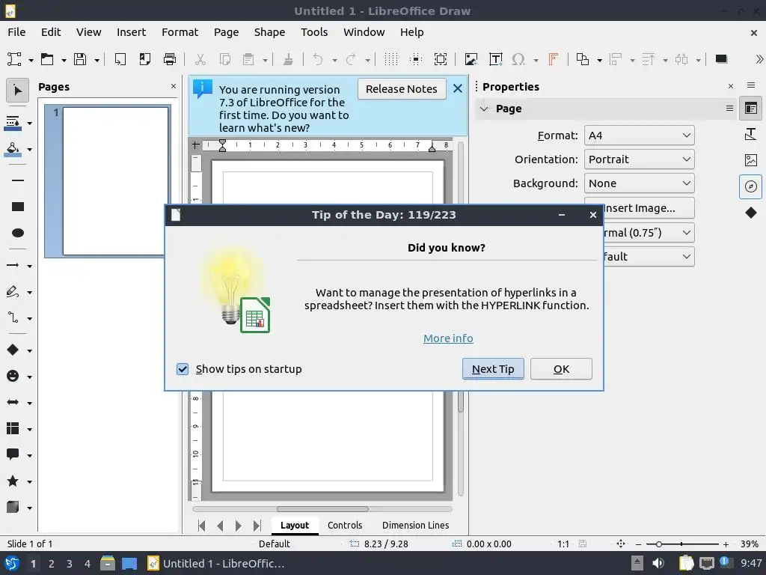766x575 pixels.
Task: Select the Lines and Arrows tool
Action: click(x=13, y=266)
